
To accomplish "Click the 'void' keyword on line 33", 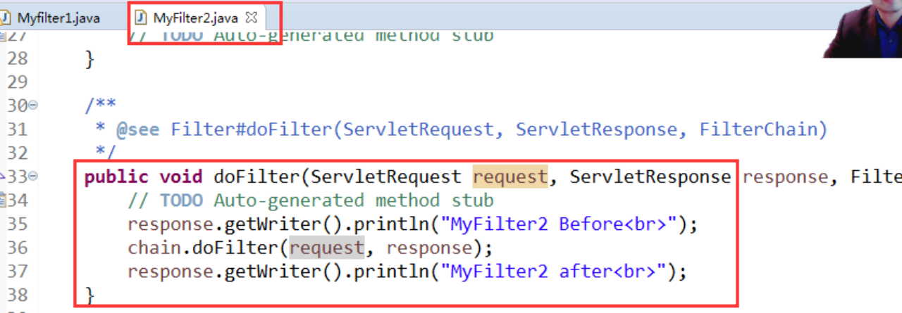I will click(181, 177).
